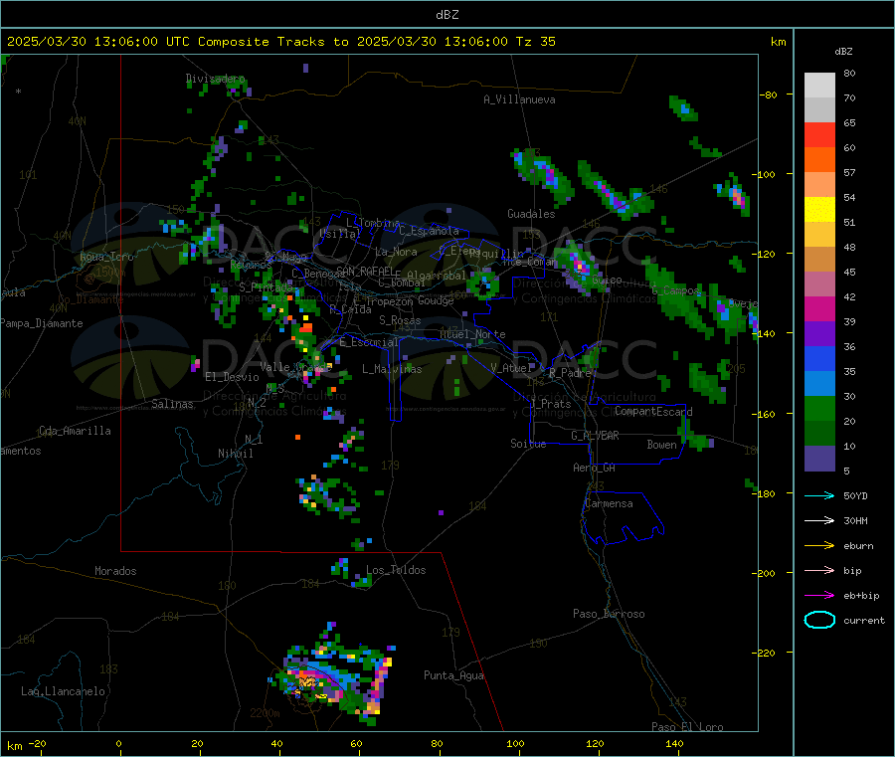Viewport: 895px width, 757px height.
Task: Click the white 30HM arrow legend icon
Action: pos(819,520)
